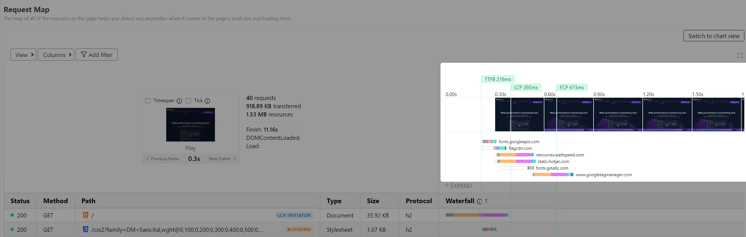Open the Columns dropdown

click(56, 55)
